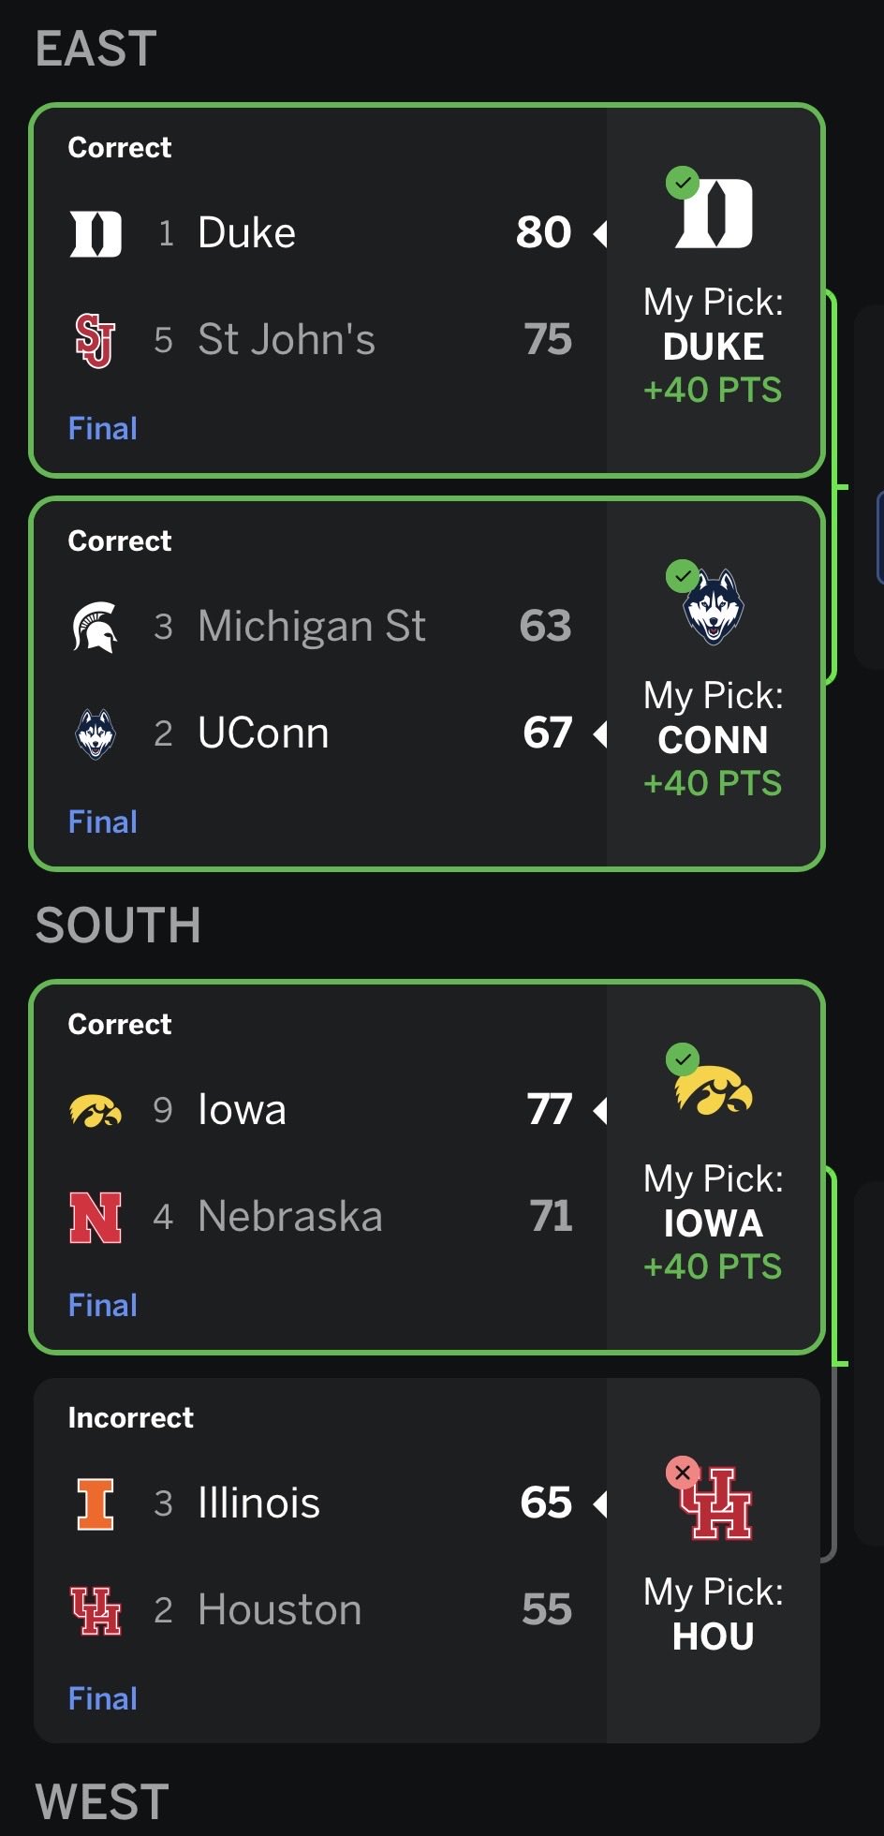Tap Iowa's winning score of 77
This screenshot has height=1836, width=884.
(549, 1110)
